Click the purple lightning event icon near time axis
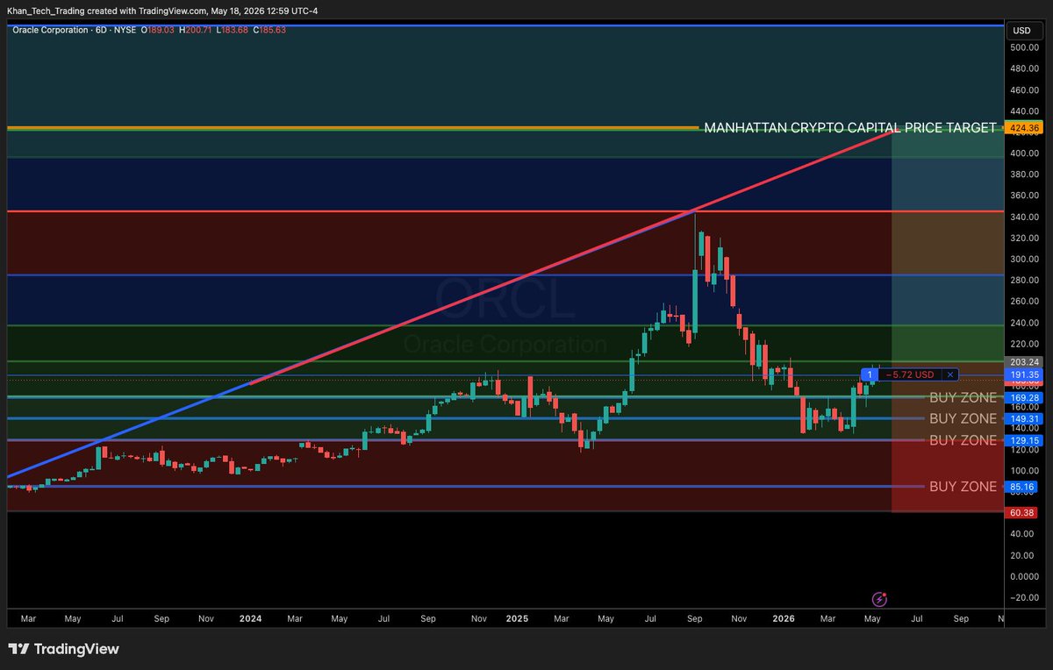1053x670 pixels. tap(879, 599)
